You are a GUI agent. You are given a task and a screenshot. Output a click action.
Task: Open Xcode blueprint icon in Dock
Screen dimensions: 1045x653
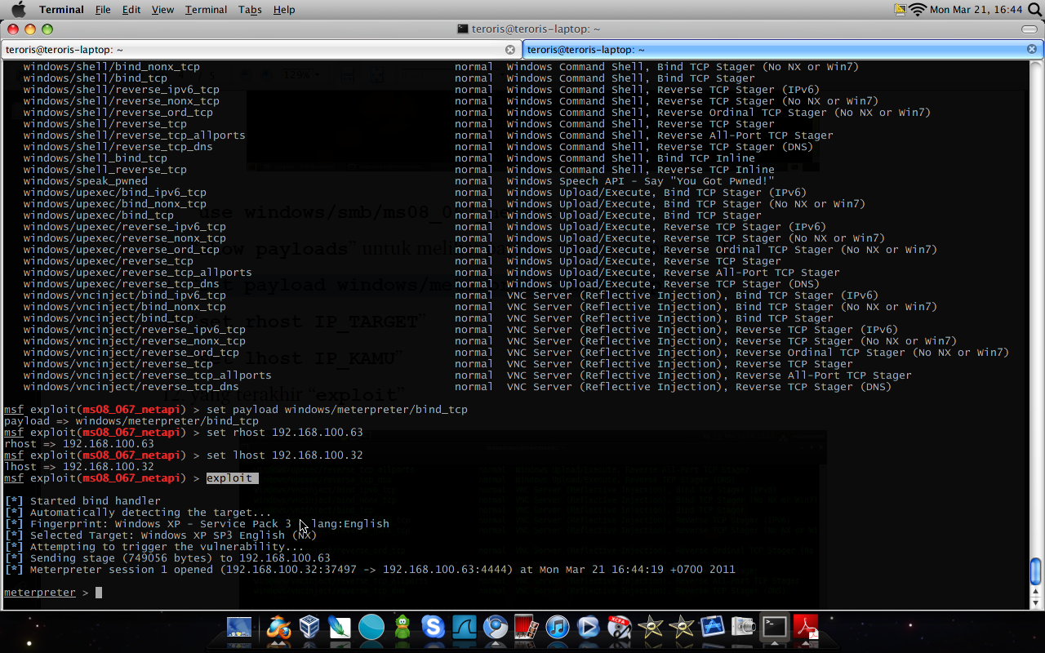pyautogui.click(x=712, y=627)
